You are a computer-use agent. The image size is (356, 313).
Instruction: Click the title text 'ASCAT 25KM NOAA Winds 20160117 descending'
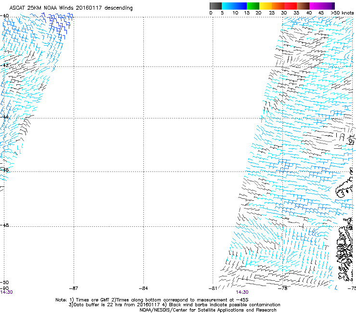point(71,8)
